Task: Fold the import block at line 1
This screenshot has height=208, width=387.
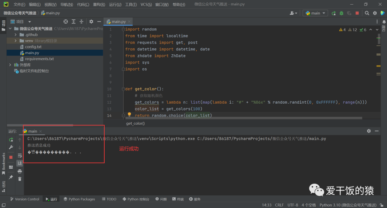Action: pos(123,29)
